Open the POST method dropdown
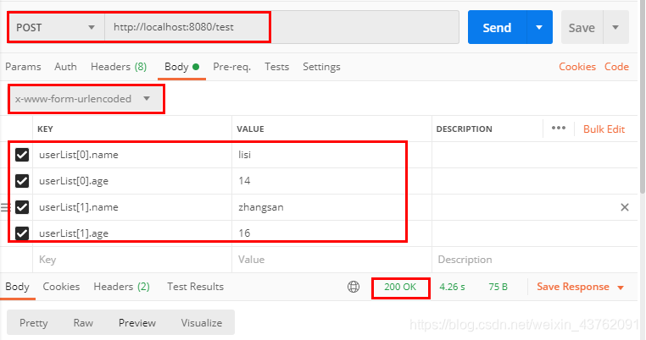Screen dimensions: 646x340 coord(57,28)
